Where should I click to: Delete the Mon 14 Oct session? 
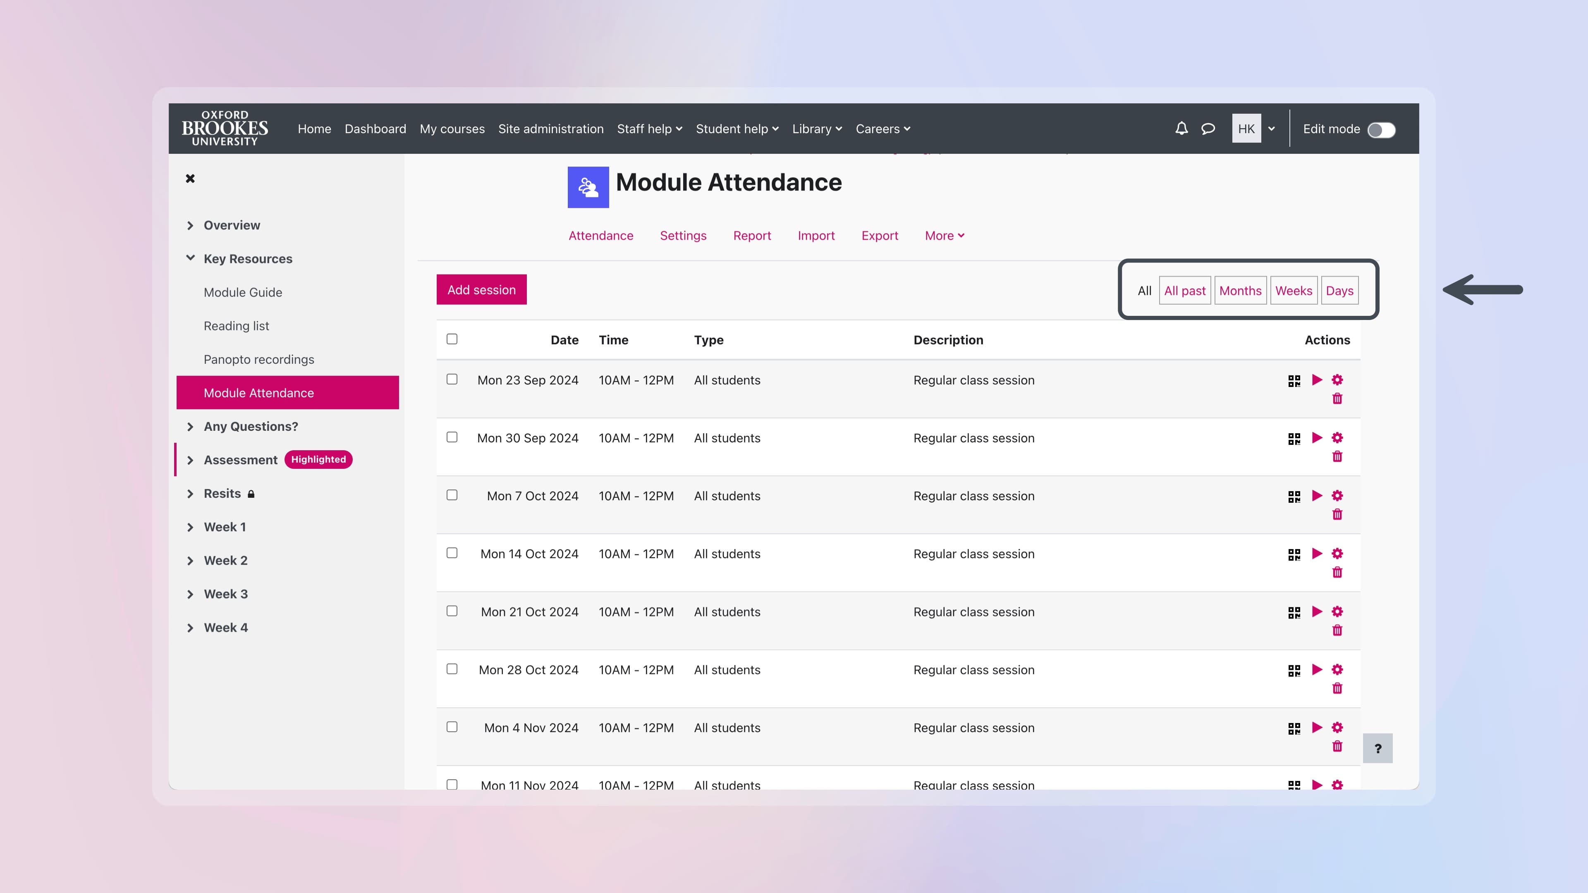(1338, 572)
